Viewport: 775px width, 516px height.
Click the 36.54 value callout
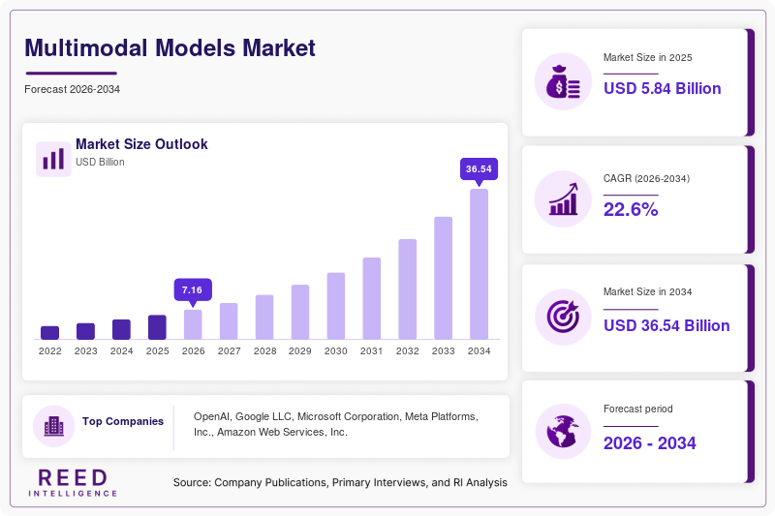(x=479, y=169)
